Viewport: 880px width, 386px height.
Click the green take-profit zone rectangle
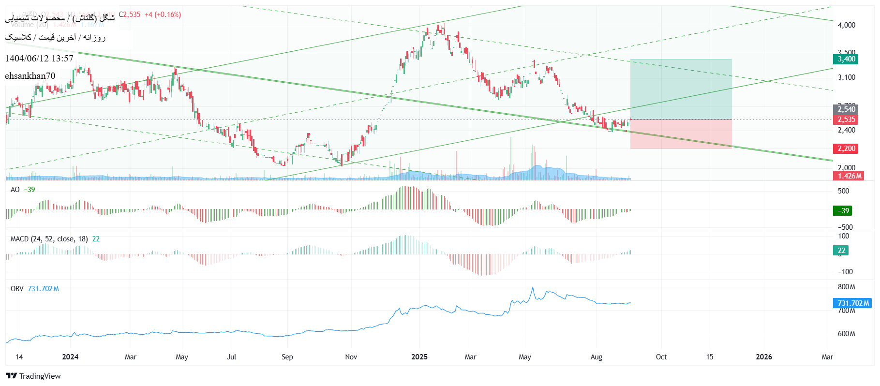pyautogui.click(x=680, y=89)
